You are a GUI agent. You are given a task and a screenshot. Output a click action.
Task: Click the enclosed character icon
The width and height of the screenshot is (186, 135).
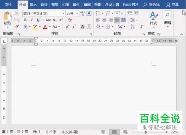(x=89, y=27)
